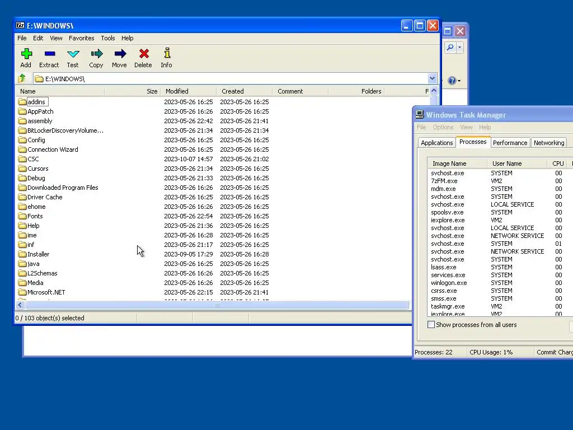Open the Info toolbar icon
The image size is (573, 430).
point(167,53)
